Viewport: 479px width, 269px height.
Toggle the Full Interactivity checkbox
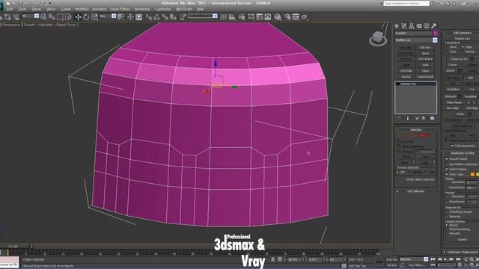[452, 146]
